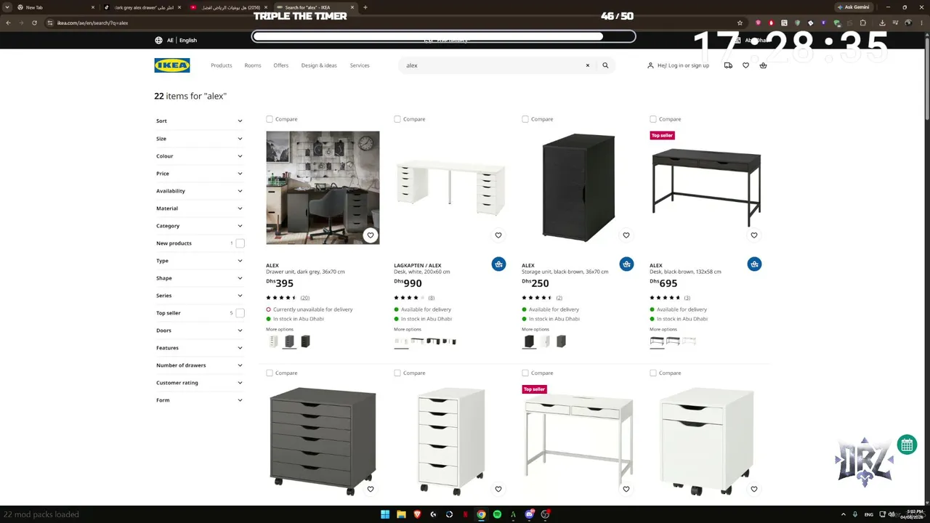The height and width of the screenshot is (523, 930).
Task: Open the delivery truck tracking icon
Action: pos(728,65)
